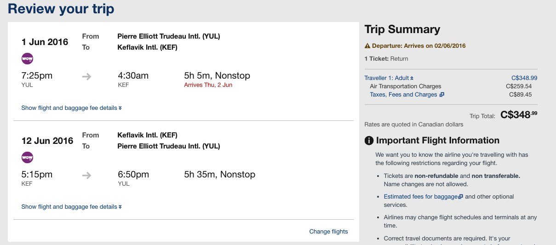Click the info icon beside Important Flight Information
556x245 pixels.
(x=369, y=141)
